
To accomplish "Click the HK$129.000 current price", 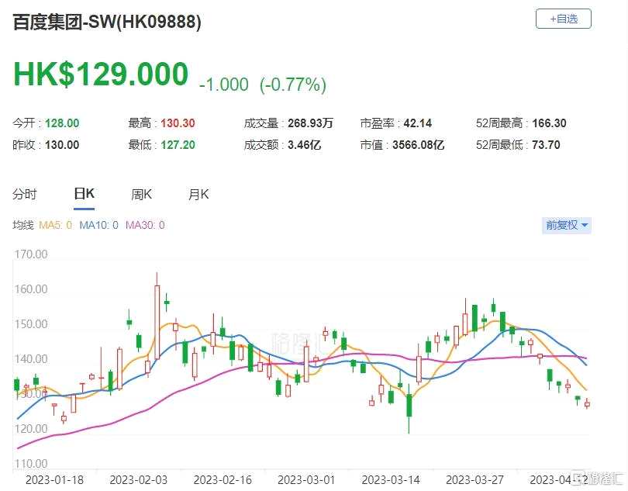I will coord(101,74).
